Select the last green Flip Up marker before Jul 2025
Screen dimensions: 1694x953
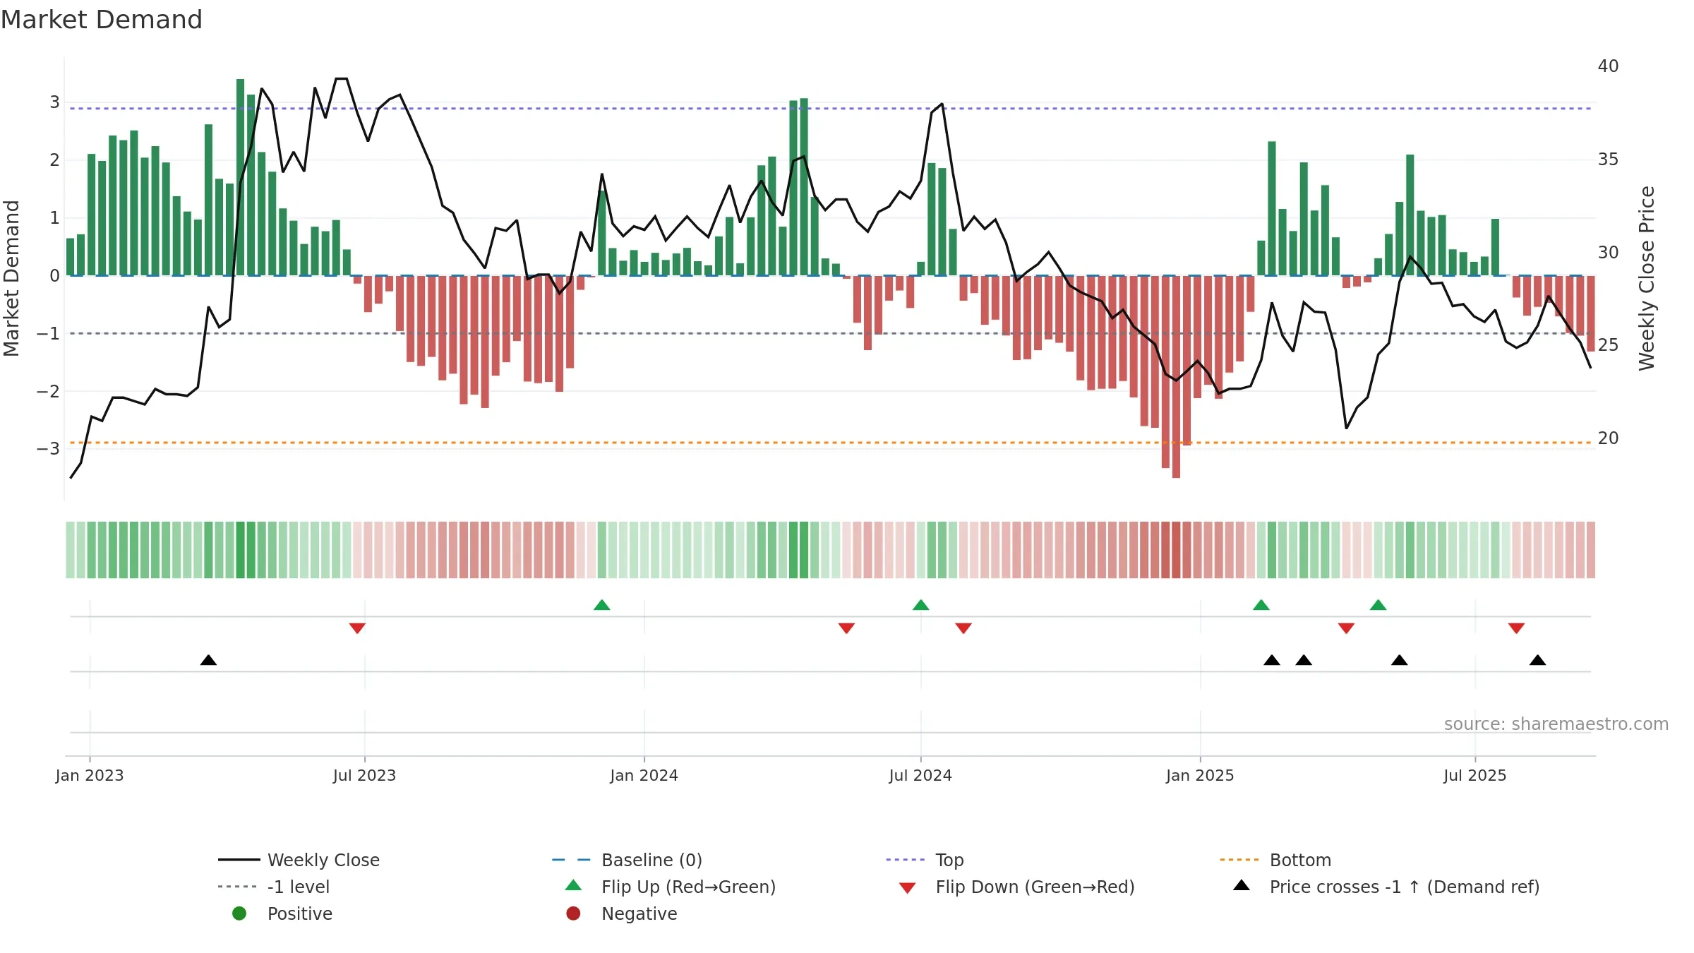pyautogui.click(x=1378, y=605)
